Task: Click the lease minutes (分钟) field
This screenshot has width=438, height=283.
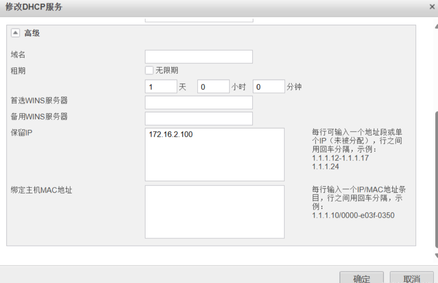Action: pyautogui.click(x=269, y=87)
